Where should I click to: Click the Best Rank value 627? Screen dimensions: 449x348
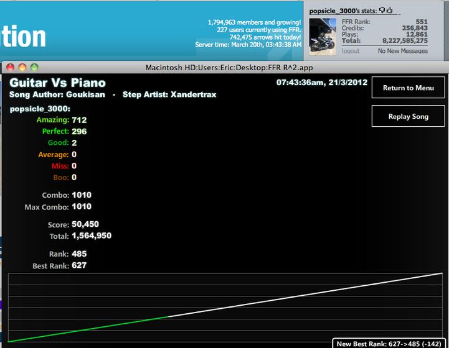pos(79,265)
